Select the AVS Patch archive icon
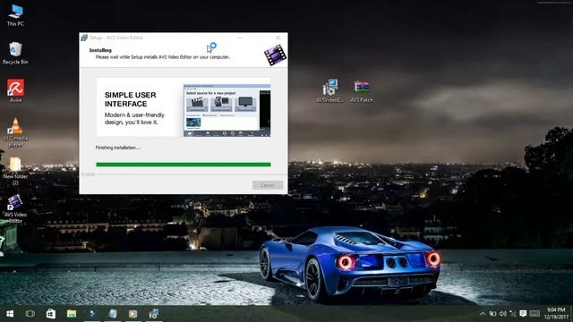The height and width of the screenshot is (322, 573). click(x=362, y=91)
